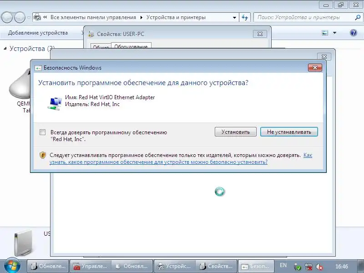
Task: Click the 16:46 system clock
Action: (342, 267)
